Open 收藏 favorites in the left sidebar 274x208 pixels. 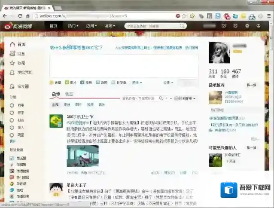pyautogui.click(x=17, y=63)
